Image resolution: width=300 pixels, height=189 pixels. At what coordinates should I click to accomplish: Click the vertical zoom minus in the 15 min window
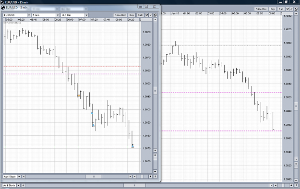pos(296,180)
